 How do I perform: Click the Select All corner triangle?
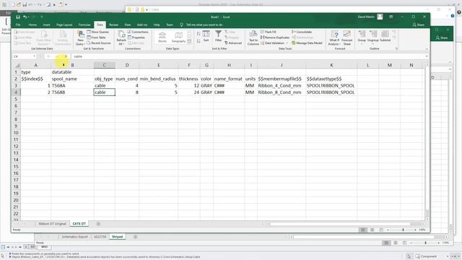click(x=17, y=65)
